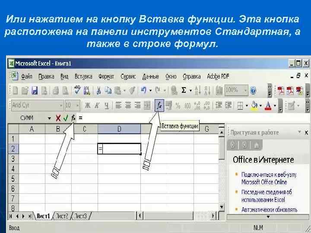Open the task pane title dropdown arrow
Image resolution: width=311 pixels, height=233 pixels.
point(299,132)
